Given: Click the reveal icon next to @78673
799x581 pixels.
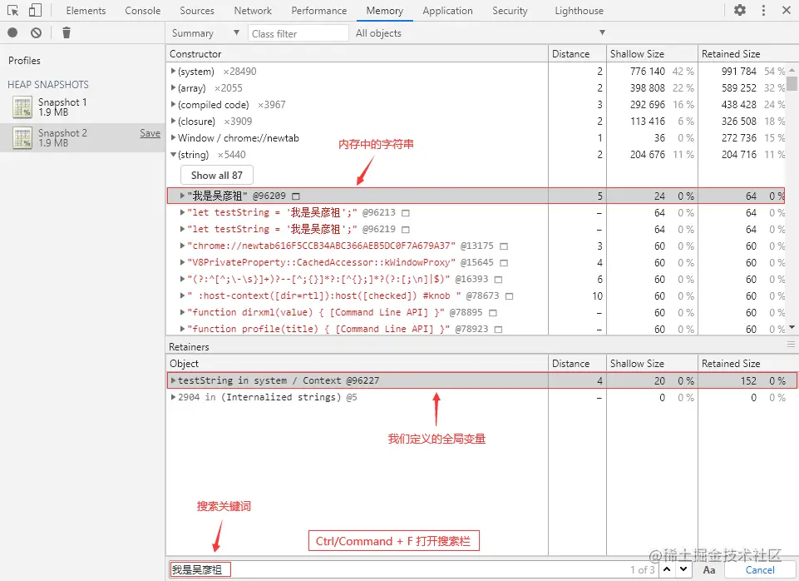Looking at the screenshot, I should pyautogui.click(x=509, y=296).
